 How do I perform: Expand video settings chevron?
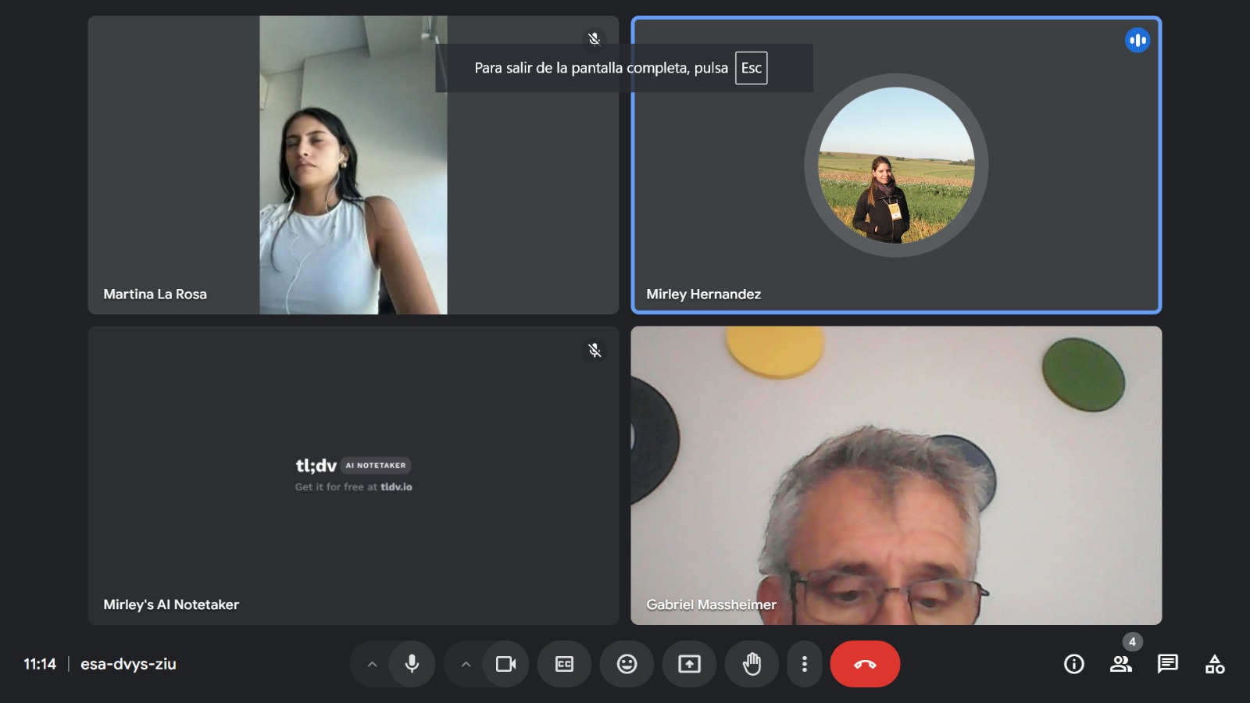pyautogui.click(x=466, y=664)
